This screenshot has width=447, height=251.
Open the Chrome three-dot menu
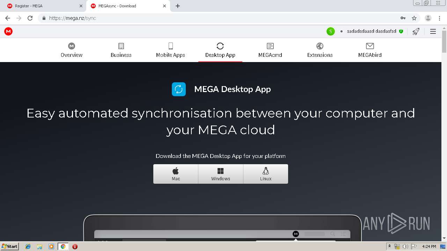coord(439,18)
